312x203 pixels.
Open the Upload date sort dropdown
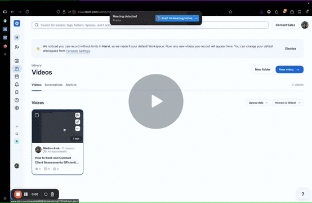[x=258, y=103]
